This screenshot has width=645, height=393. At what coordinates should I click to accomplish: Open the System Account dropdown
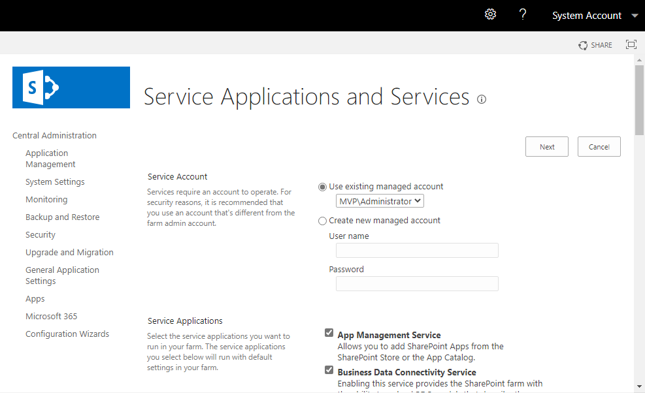click(x=586, y=15)
